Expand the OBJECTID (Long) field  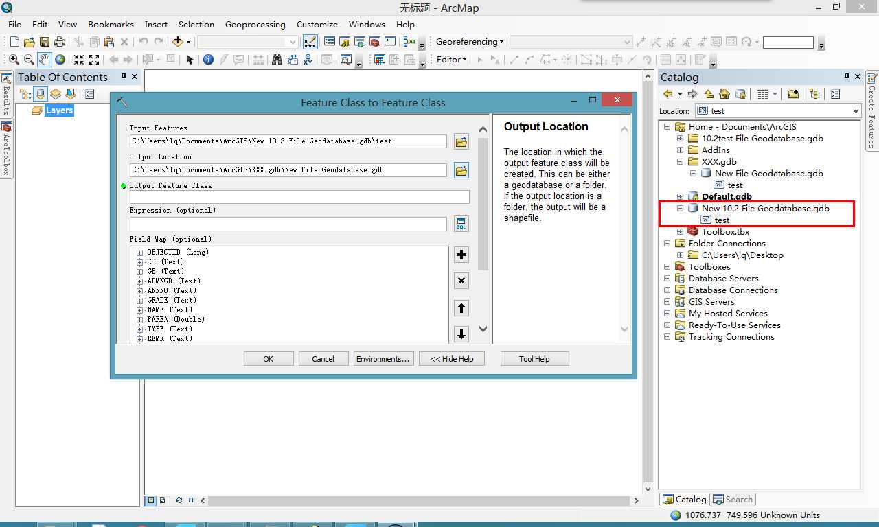click(140, 253)
